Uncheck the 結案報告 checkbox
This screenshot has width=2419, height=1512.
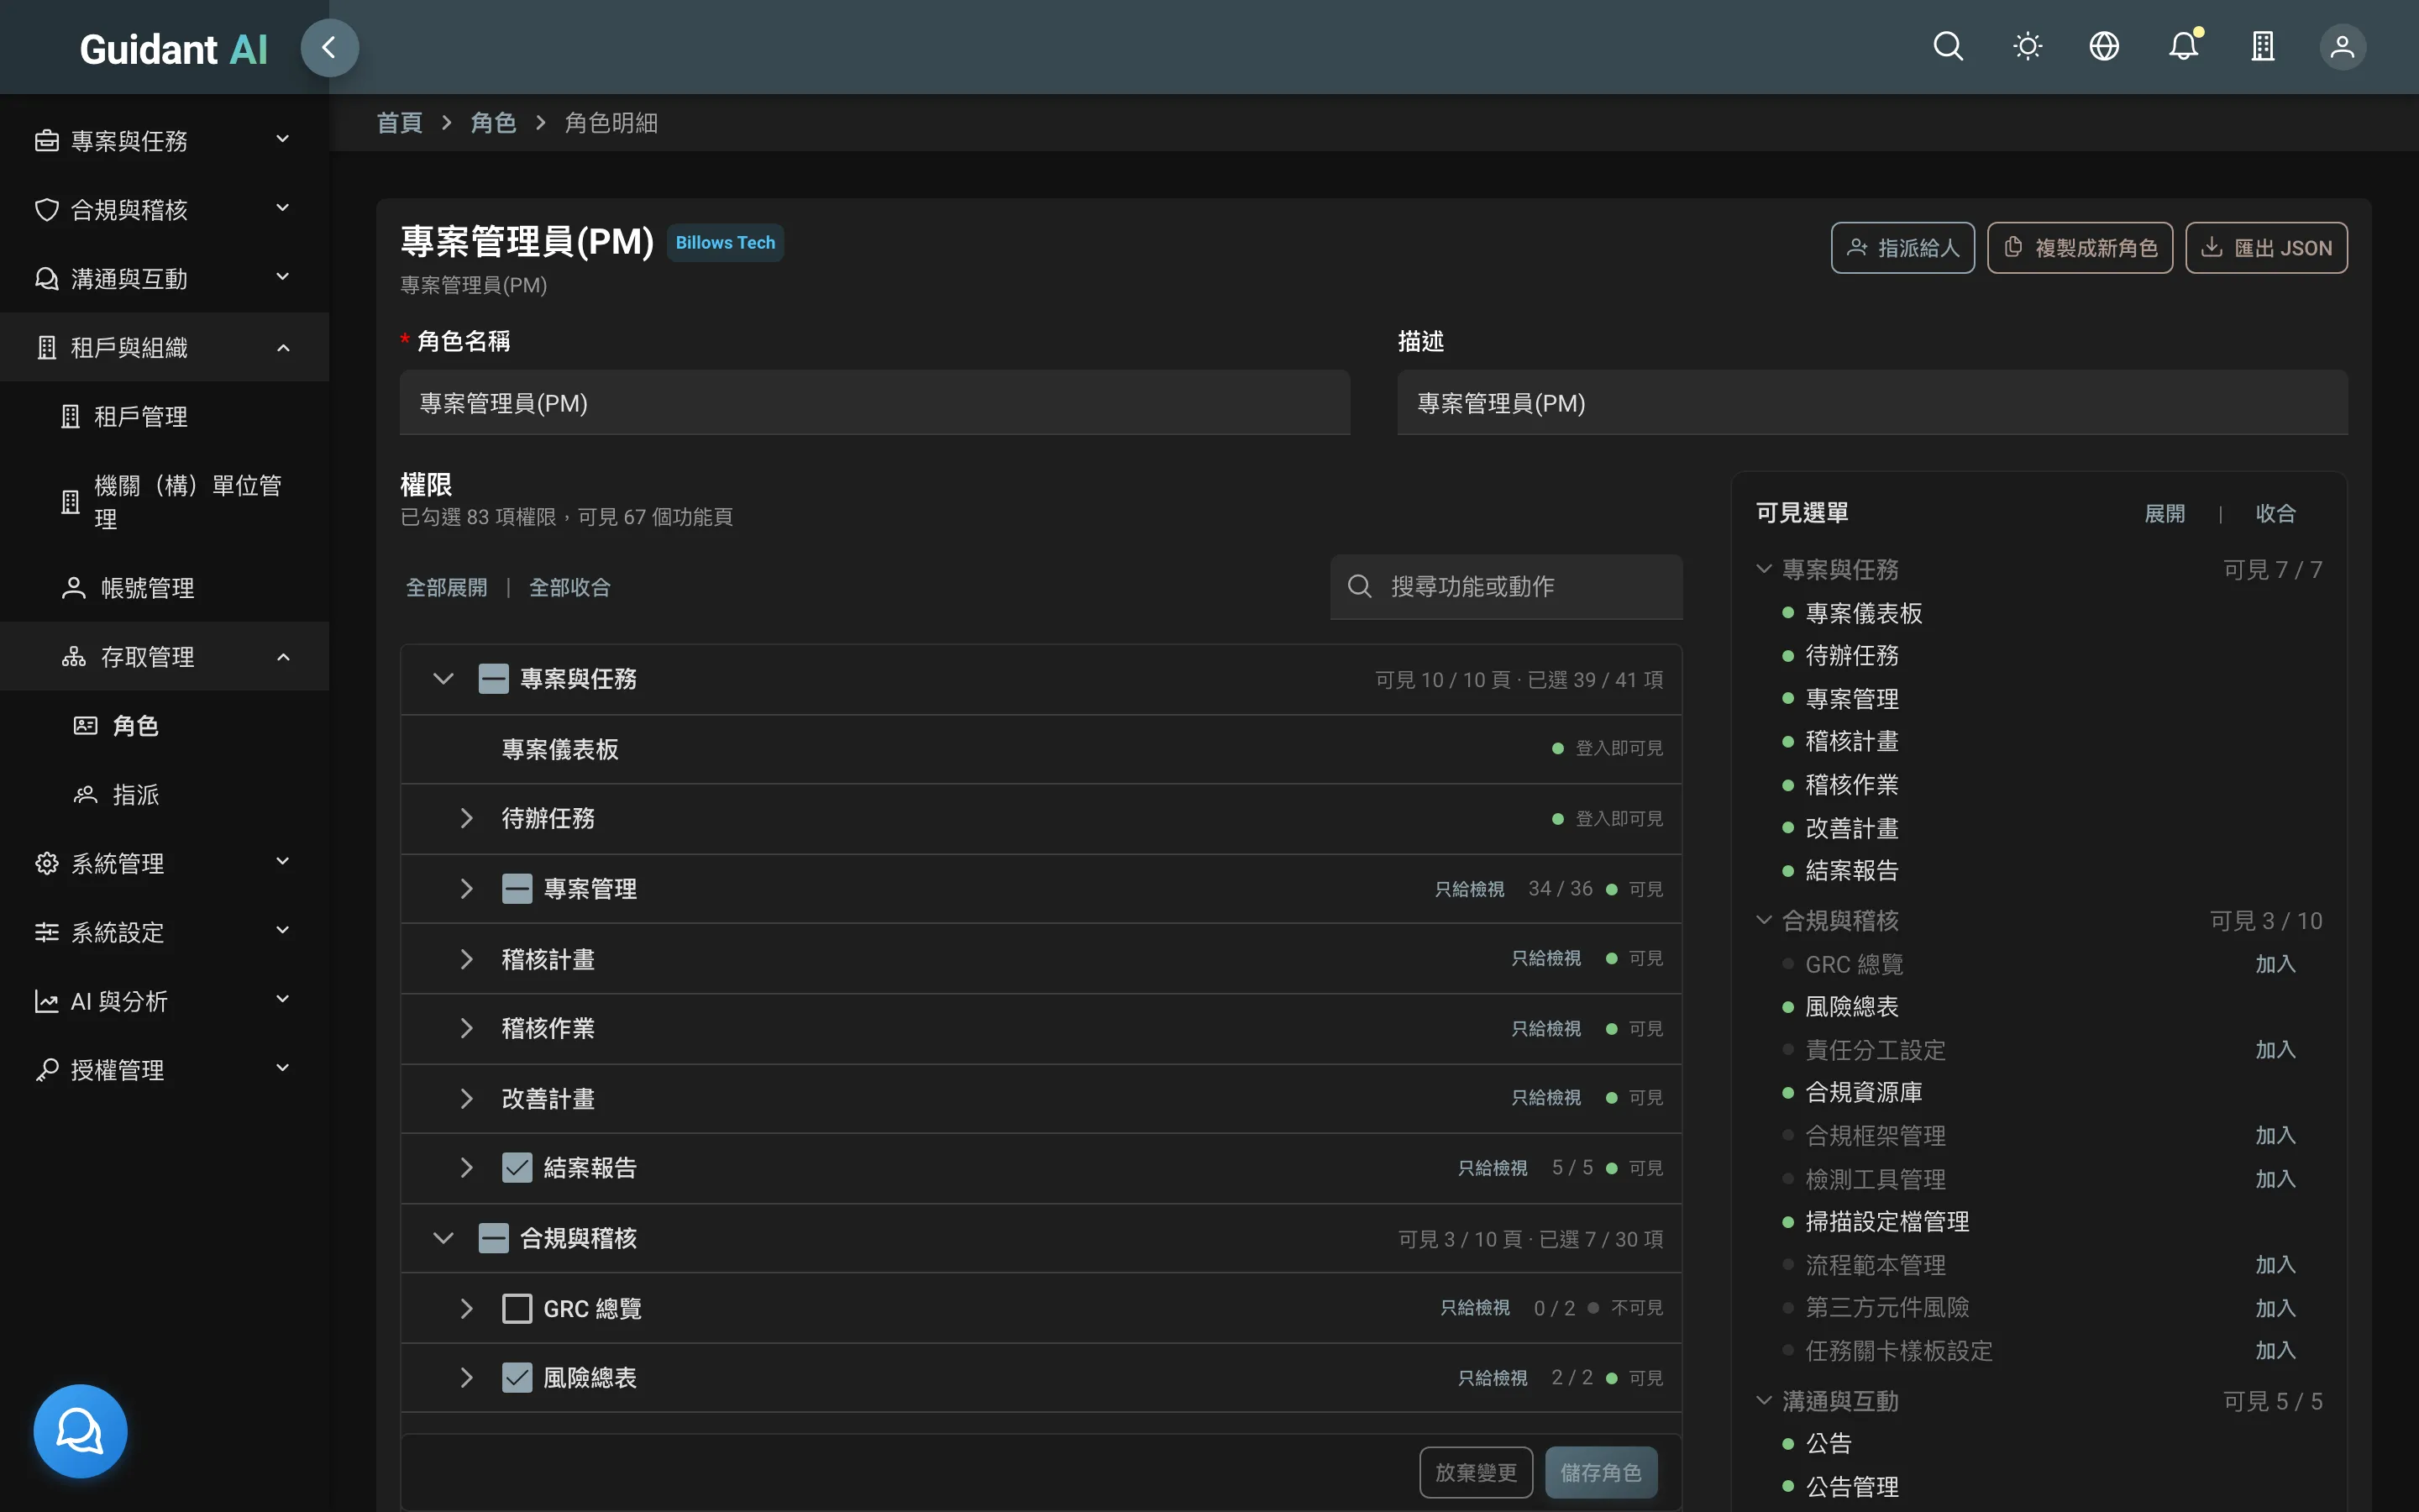point(517,1168)
